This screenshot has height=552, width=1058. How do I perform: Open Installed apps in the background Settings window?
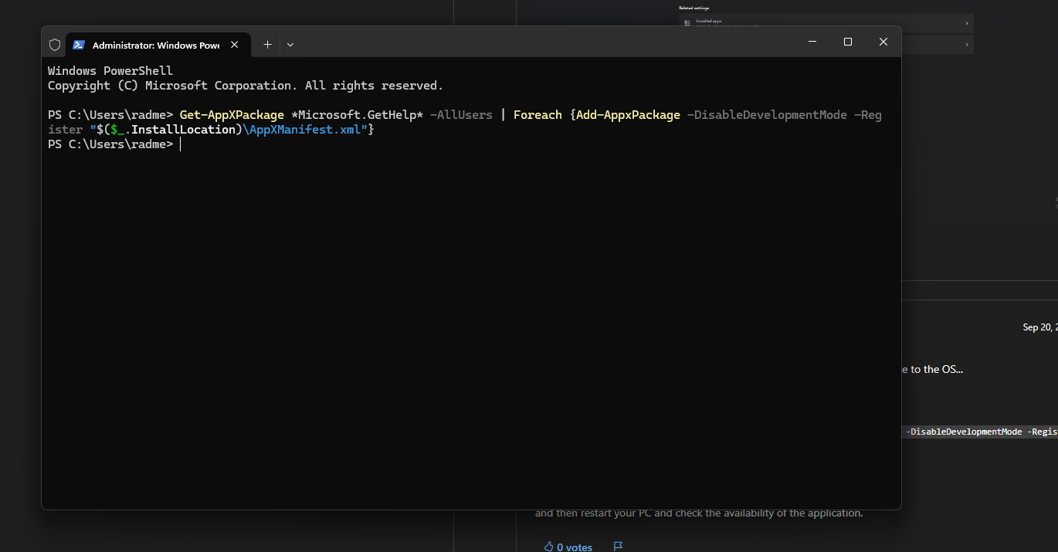[826, 23]
